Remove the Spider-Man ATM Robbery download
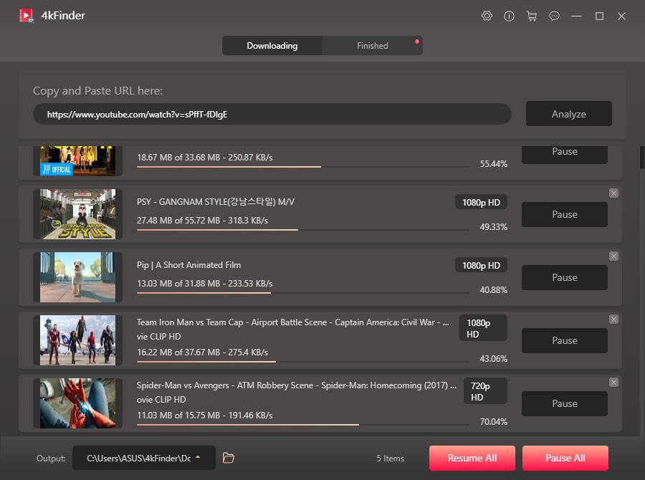 [x=613, y=383]
